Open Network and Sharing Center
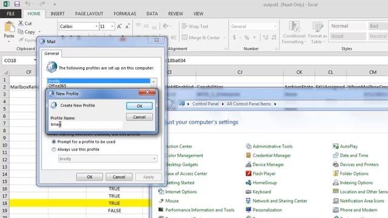Image resolution: width=388 pixels, height=218 pixels. [x=279, y=201]
